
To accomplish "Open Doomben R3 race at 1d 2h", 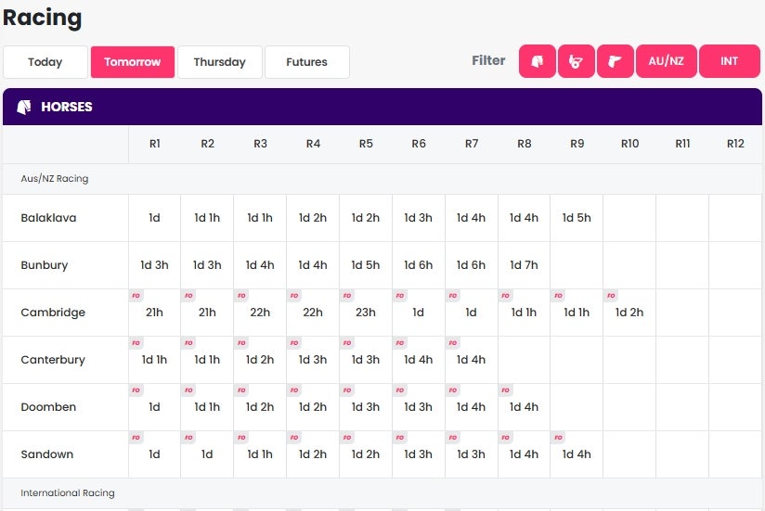I will (260, 407).
